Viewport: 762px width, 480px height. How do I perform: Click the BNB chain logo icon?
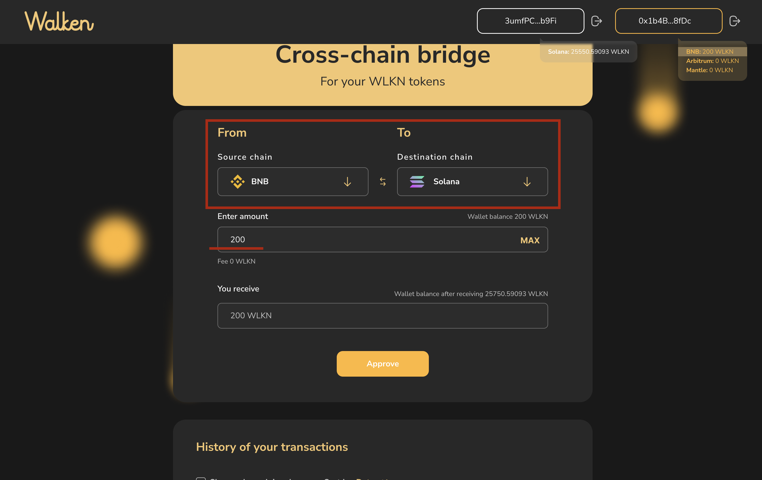(x=237, y=182)
